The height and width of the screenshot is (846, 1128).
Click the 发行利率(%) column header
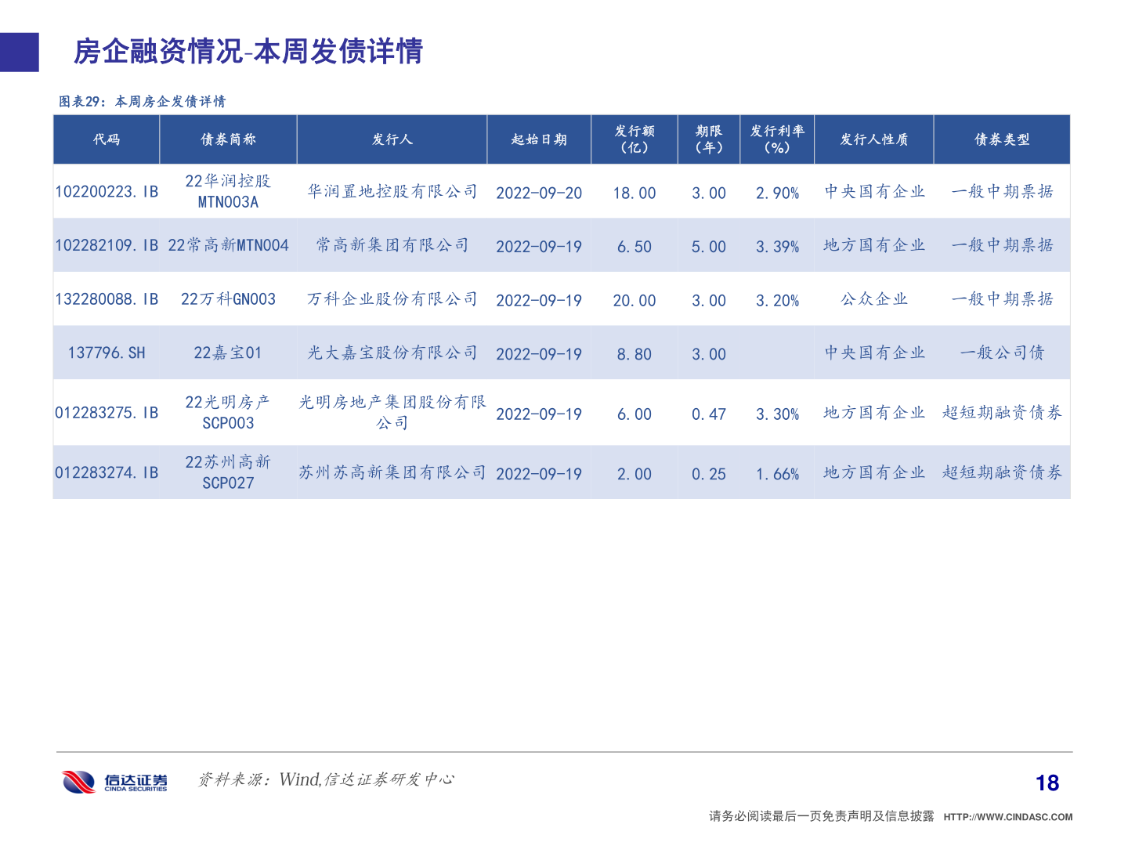(777, 139)
